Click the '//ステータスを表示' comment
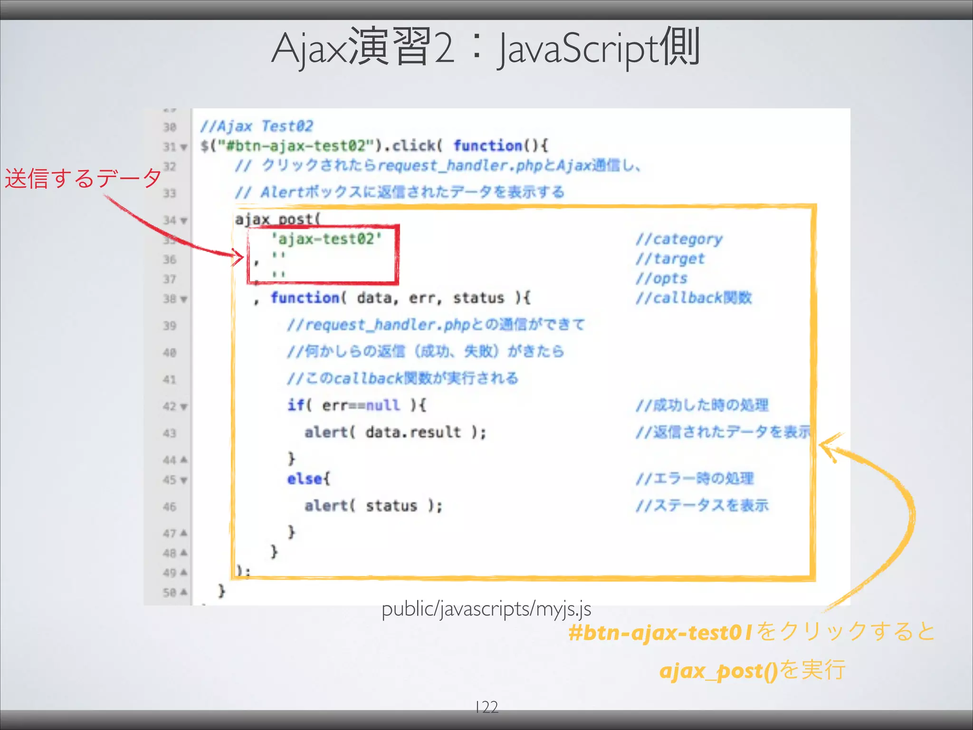Viewport: 973px width, 730px height. coord(702,506)
